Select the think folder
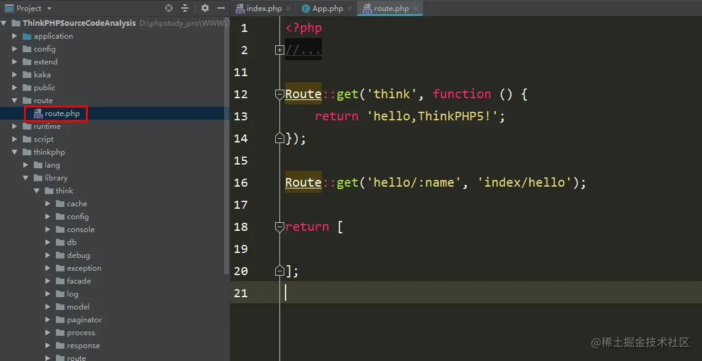The width and height of the screenshot is (702, 361). coord(58,191)
